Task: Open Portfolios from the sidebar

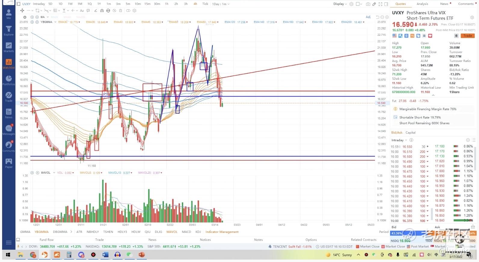Action: click(9, 80)
